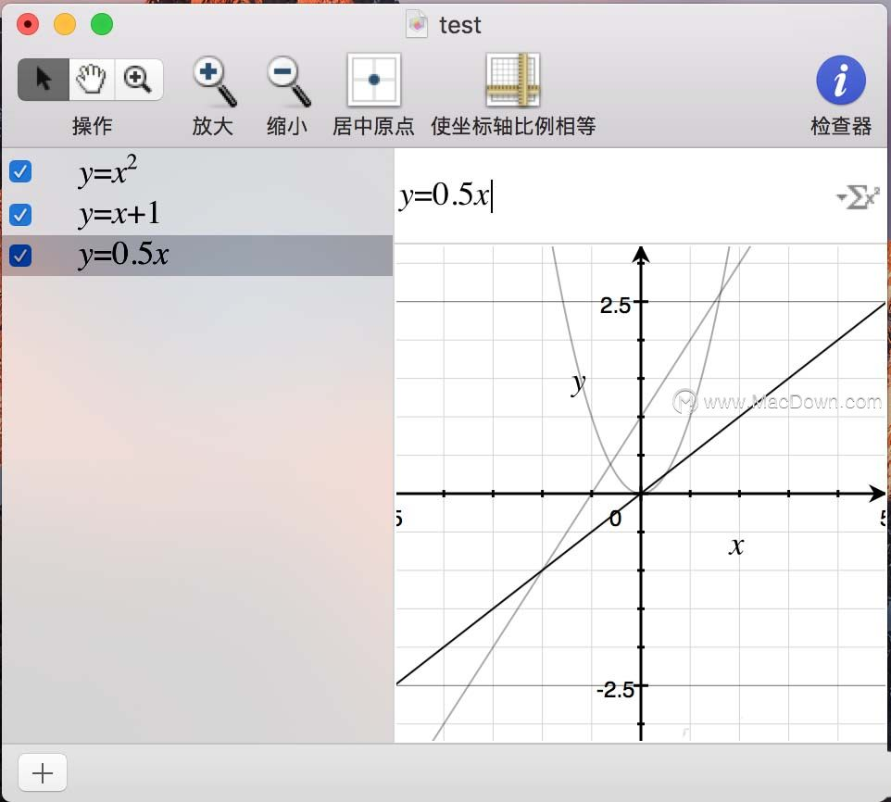Select the arrow selection tool
The height and width of the screenshot is (802, 891).
pos(43,80)
